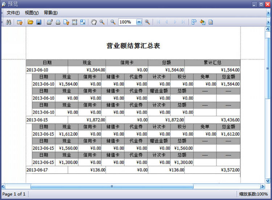272x200 pixels.
Task: Click the Zoom Out magnifier icon
Action: [x=113, y=22]
